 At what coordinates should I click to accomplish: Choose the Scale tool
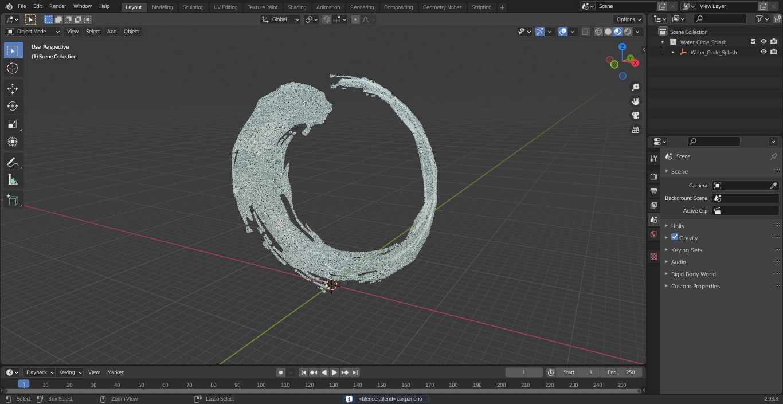13,124
